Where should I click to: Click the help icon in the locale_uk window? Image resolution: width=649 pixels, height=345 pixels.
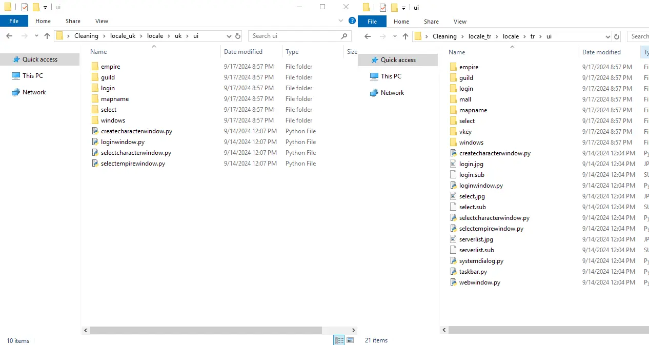coord(352,21)
